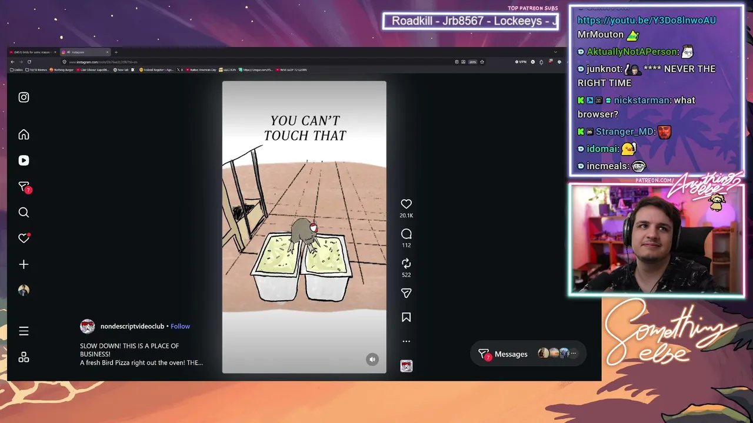Repost the reel
Screen dimensions: 753x423
(406, 263)
